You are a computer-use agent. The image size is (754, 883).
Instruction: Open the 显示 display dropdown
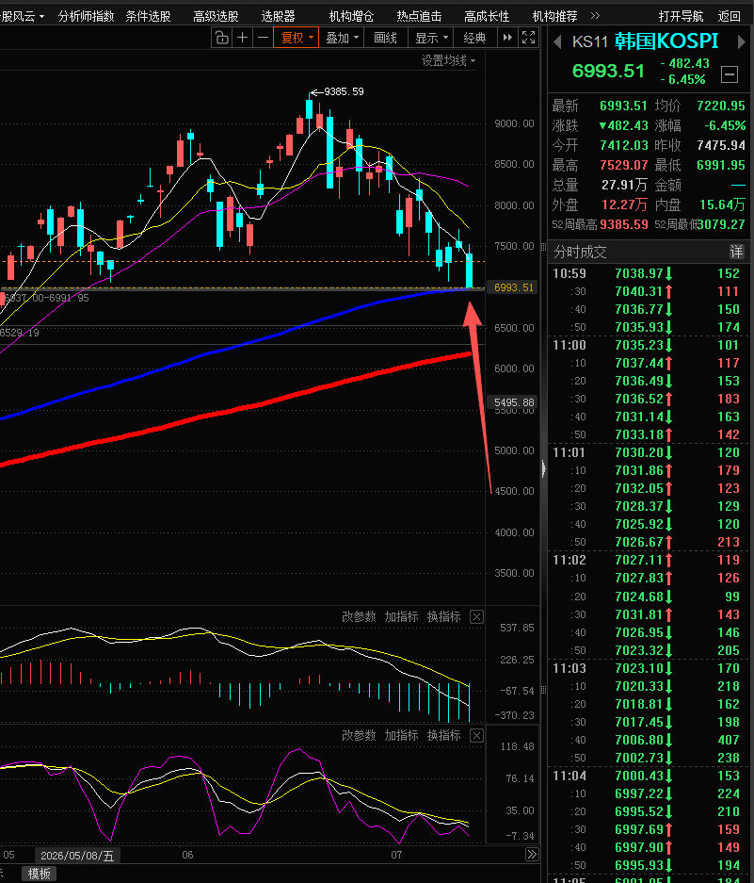coord(431,38)
